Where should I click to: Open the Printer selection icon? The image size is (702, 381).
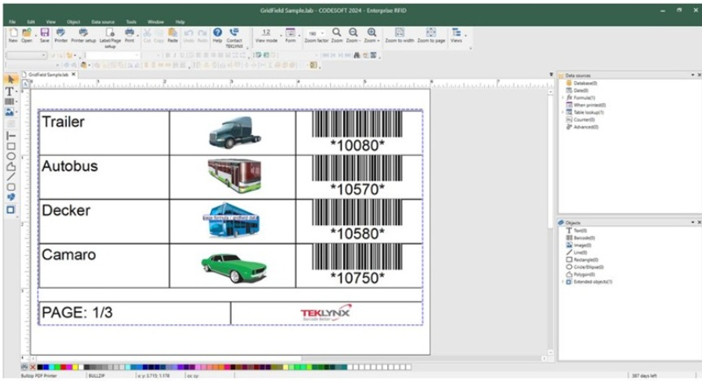click(61, 35)
